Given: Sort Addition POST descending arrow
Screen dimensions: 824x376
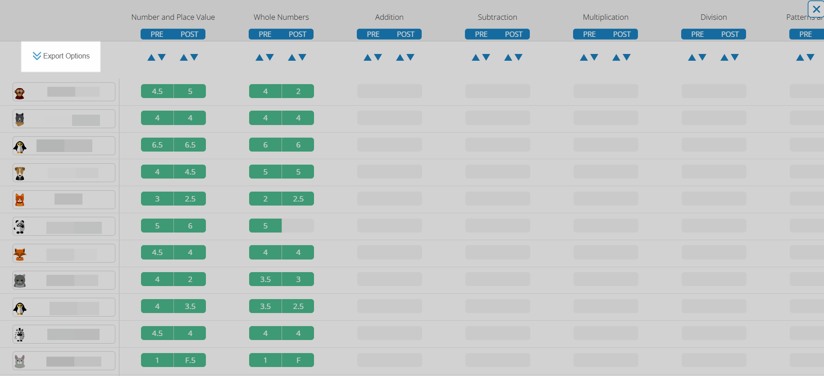Looking at the screenshot, I should click(410, 57).
